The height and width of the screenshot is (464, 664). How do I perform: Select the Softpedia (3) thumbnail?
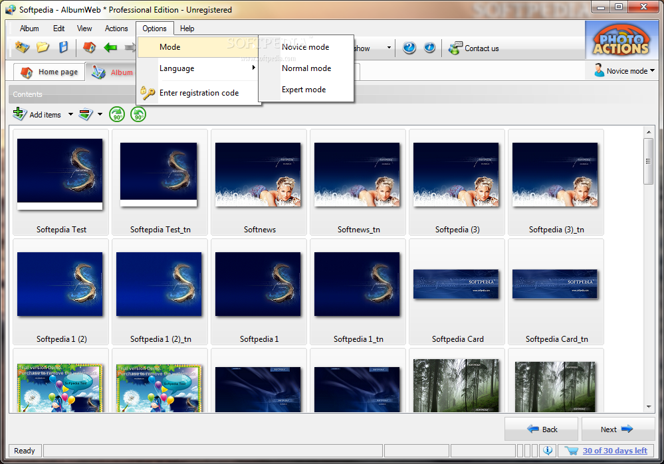pos(457,183)
